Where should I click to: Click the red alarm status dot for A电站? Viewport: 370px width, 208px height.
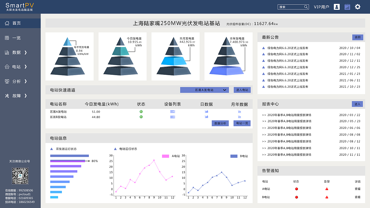point(296,189)
